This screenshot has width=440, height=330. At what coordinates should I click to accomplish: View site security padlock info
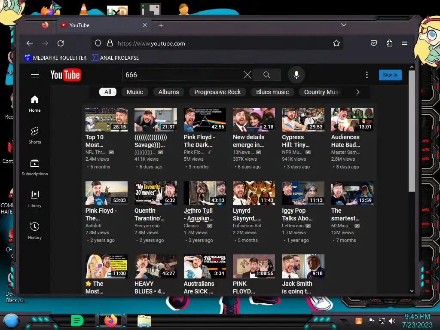(110, 43)
